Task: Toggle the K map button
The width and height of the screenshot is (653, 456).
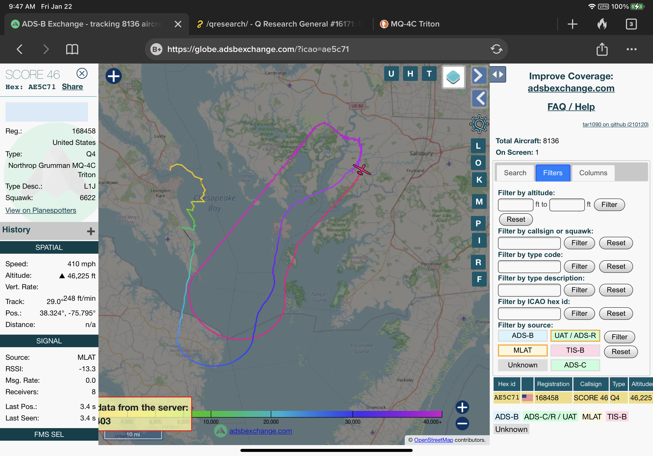Action: (x=479, y=180)
